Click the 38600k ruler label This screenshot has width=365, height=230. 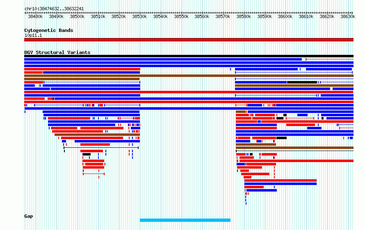tap(285, 16)
